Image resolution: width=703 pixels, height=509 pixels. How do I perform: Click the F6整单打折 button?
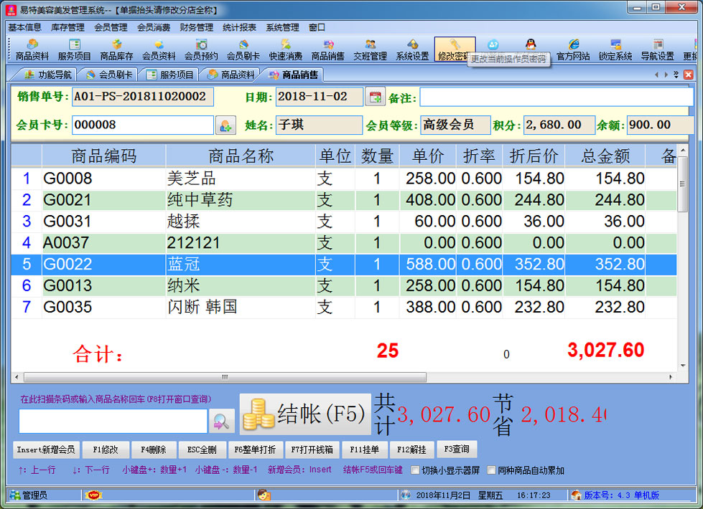click(x=253, y=449)
